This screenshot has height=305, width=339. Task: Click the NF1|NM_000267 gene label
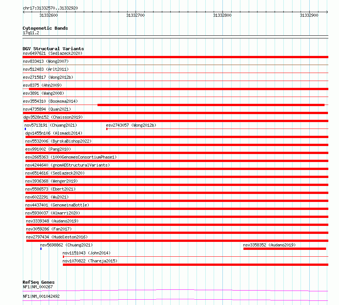coord(38,287)
